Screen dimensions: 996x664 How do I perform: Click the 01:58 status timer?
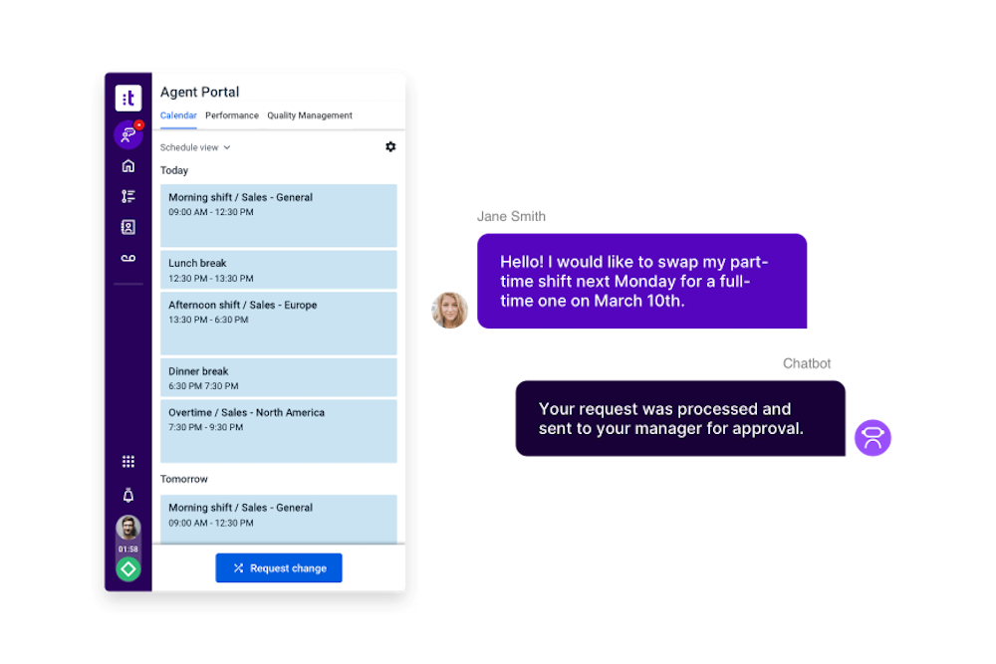[128, 550]
